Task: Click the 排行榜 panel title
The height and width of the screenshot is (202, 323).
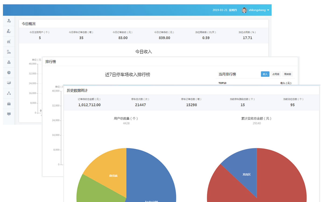Action: click(51, 62)
